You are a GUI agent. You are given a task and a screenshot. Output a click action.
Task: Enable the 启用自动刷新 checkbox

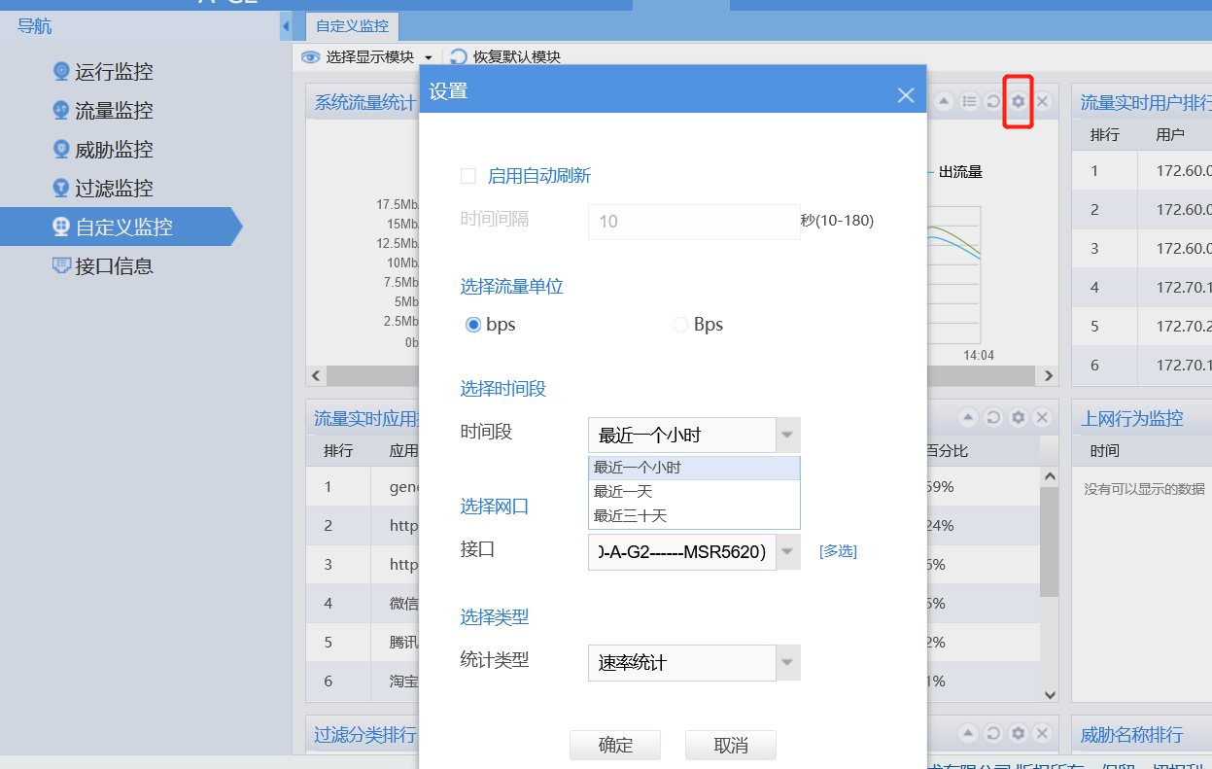coord(468,176)
